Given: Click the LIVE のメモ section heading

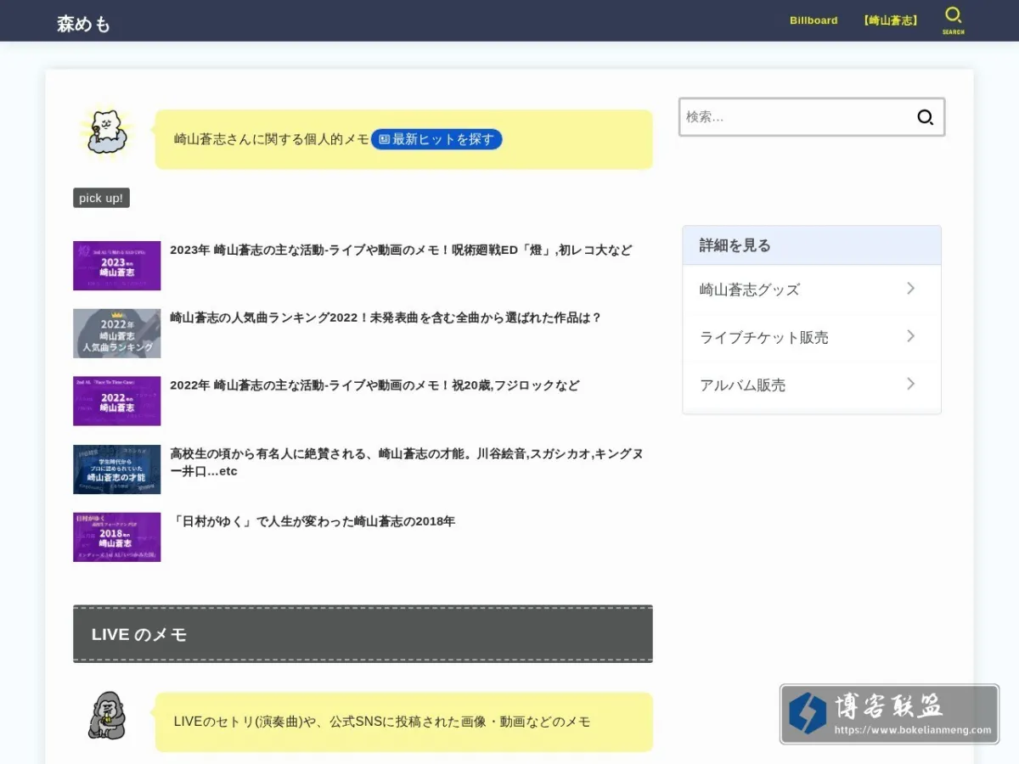Looking at the screenshot, I should click(363, 634).
